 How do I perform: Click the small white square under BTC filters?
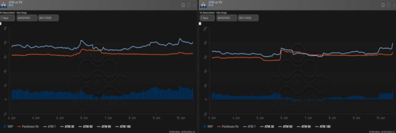click(x=1, y=24)
